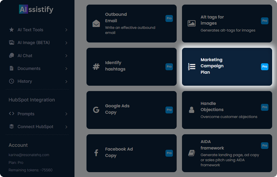Select Connect HubSpot in the sidebar
The image size is (277, 177).
(x=35, y=127)
